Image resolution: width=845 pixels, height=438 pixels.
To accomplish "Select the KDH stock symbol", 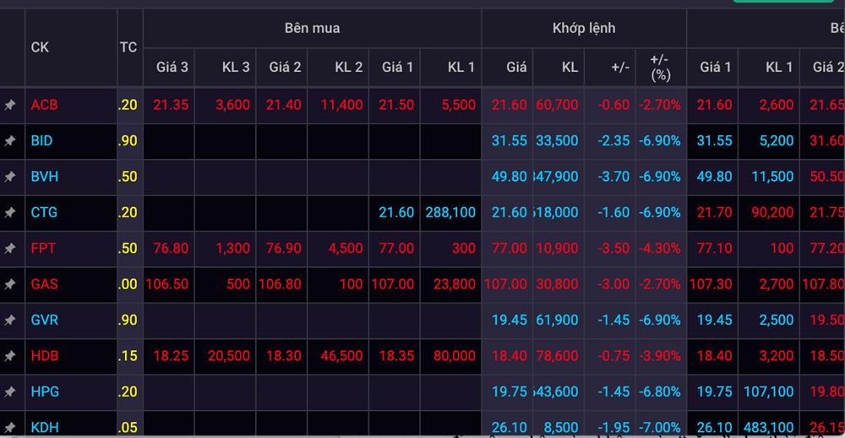I will coord(44,427).
